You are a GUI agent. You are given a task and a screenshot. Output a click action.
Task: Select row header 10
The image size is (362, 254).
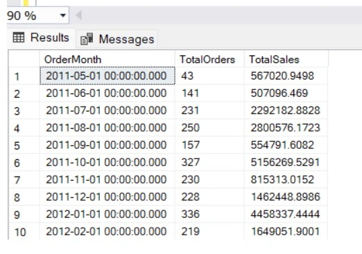(24, 232)
